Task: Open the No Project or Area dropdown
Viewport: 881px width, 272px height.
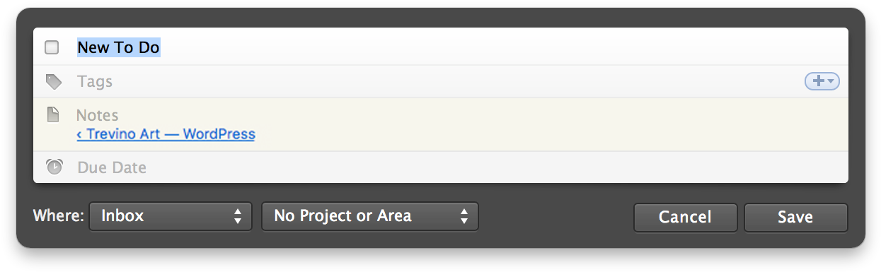Action: click(x=370, y=217)
